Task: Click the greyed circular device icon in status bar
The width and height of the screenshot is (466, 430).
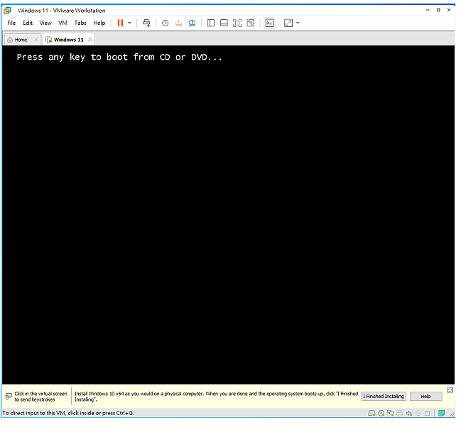Action: click(x=418, y=413)
